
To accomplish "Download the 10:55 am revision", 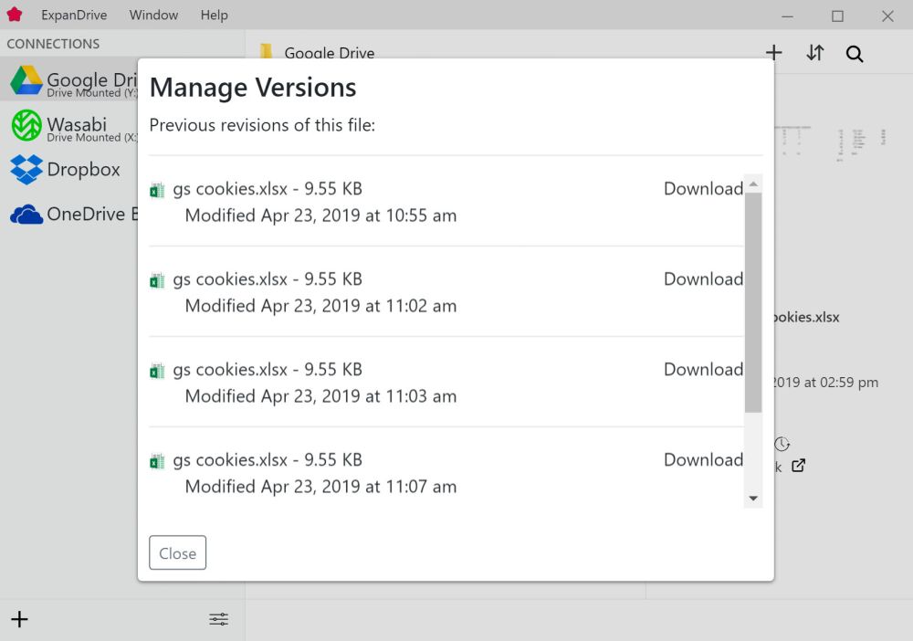I will tap(703, 189).
